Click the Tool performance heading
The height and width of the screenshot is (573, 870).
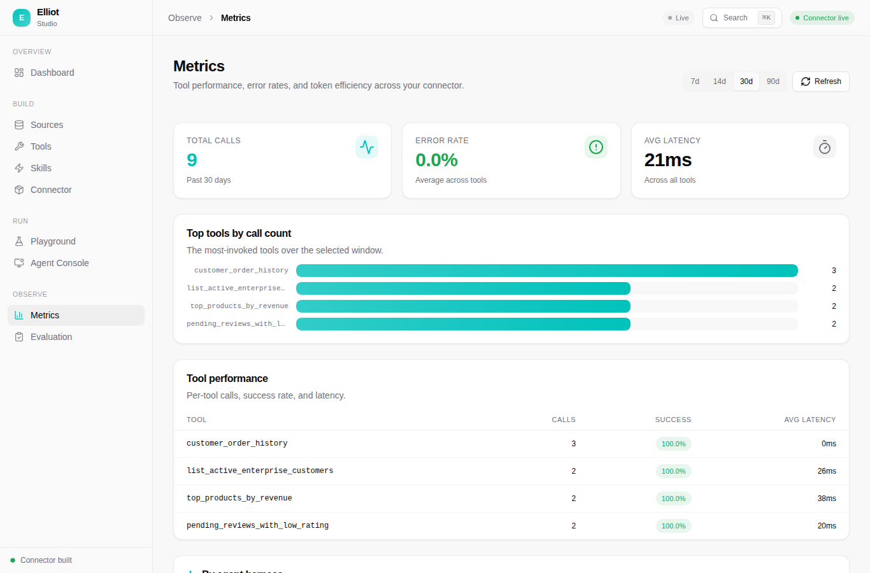click(227, 379)
